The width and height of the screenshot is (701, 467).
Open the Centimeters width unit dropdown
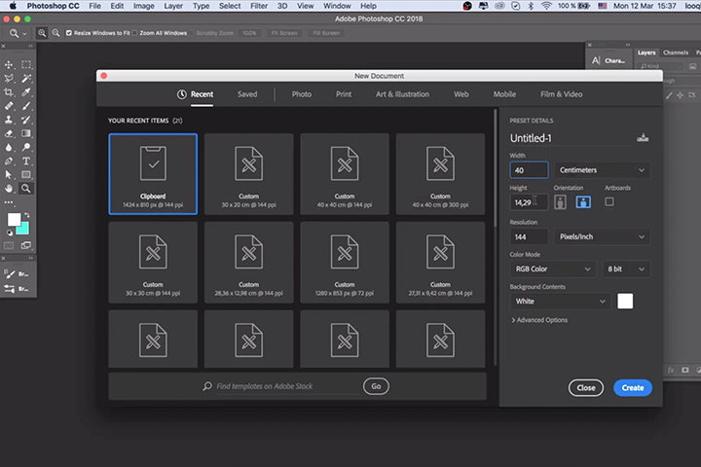click(603, 170)
